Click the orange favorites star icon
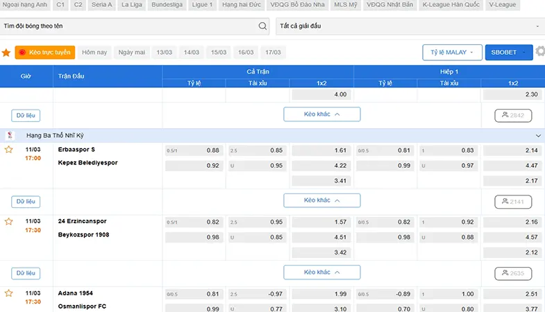 click(x=6, y=53)
